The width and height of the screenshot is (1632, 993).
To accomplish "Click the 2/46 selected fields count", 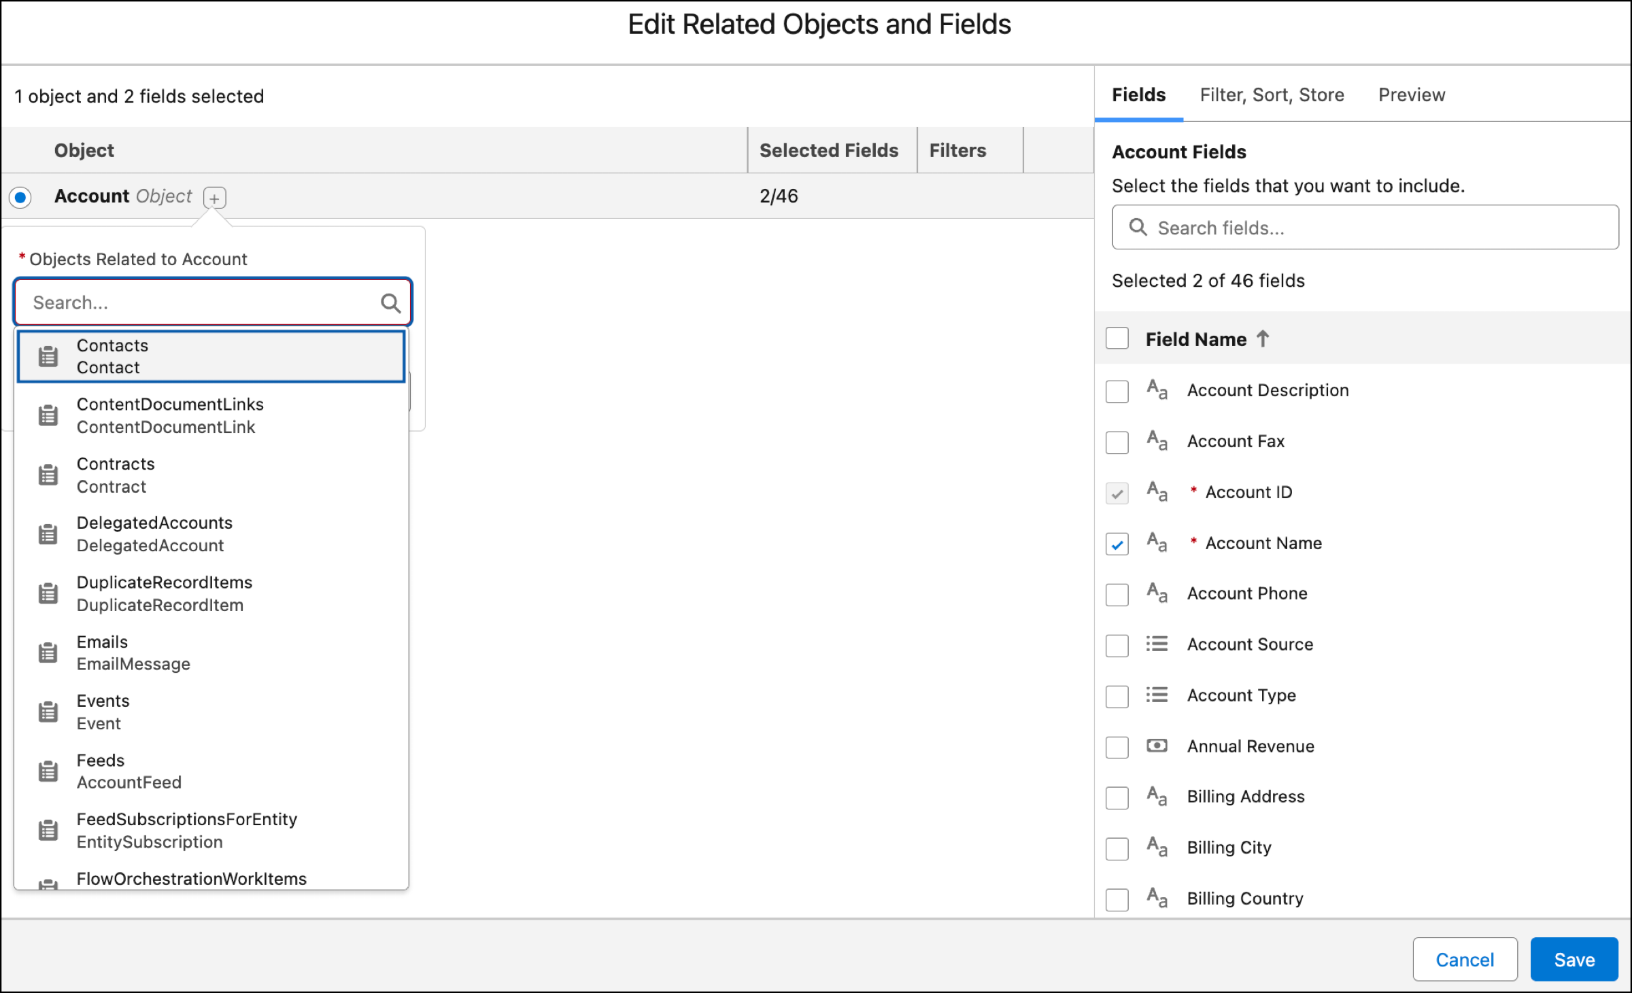I will [x=779, y=196].
